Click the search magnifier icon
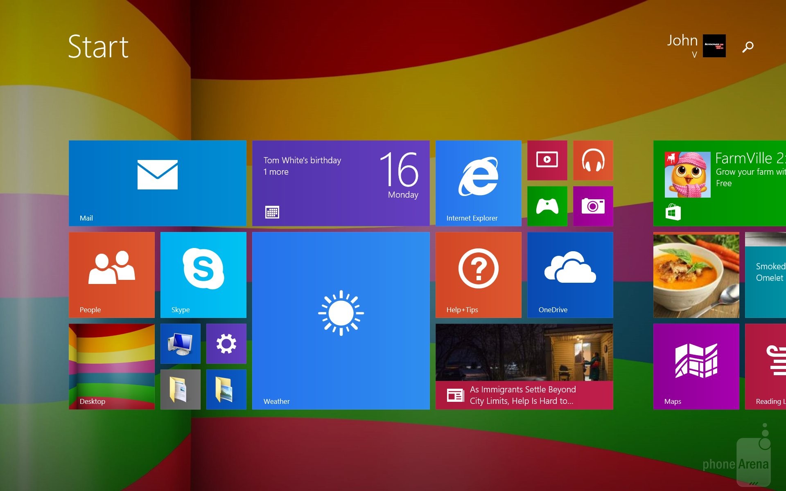 pos(748,47)
